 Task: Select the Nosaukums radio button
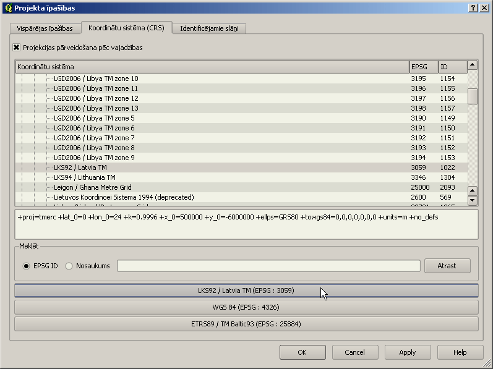click(69, 266)
